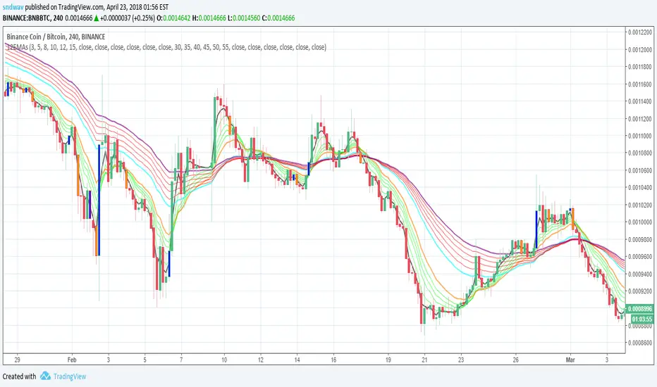
Task: Click the 5 date label on time axis
Action: (145, 360)
